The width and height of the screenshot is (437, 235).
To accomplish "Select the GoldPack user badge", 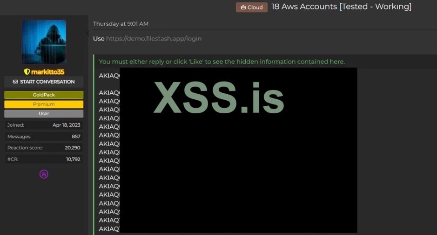I will (44, 95).
